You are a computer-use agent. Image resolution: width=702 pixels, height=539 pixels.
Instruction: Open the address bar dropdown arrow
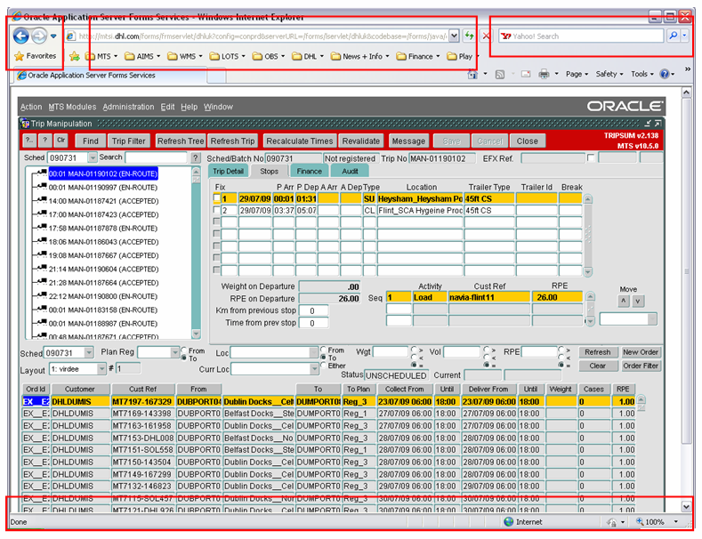click(x=454, y=36)
